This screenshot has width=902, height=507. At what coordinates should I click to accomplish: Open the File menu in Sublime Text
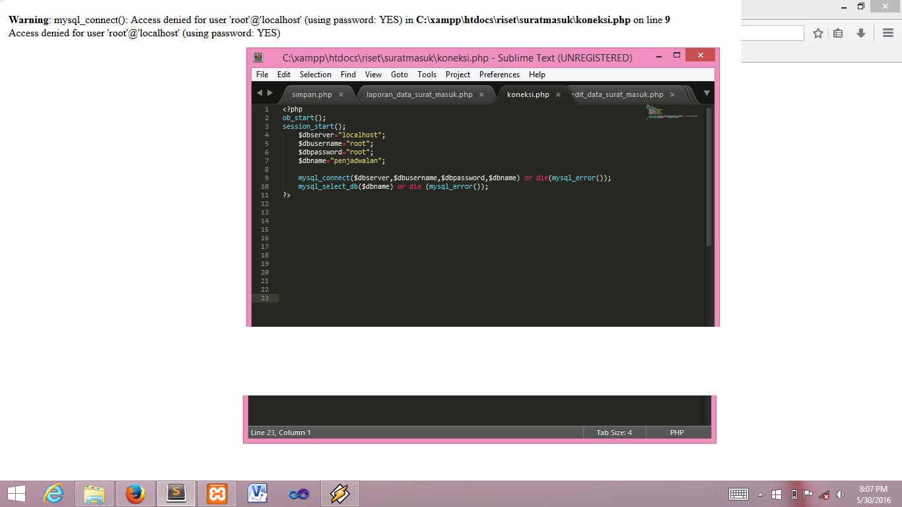coord(262,75)
